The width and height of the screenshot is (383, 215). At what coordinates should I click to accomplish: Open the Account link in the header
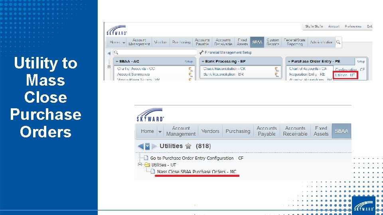(334, 26)
